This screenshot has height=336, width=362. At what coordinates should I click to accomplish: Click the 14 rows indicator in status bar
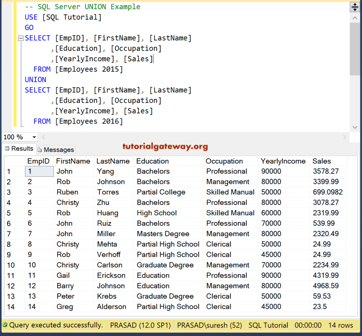click(340, 325)
